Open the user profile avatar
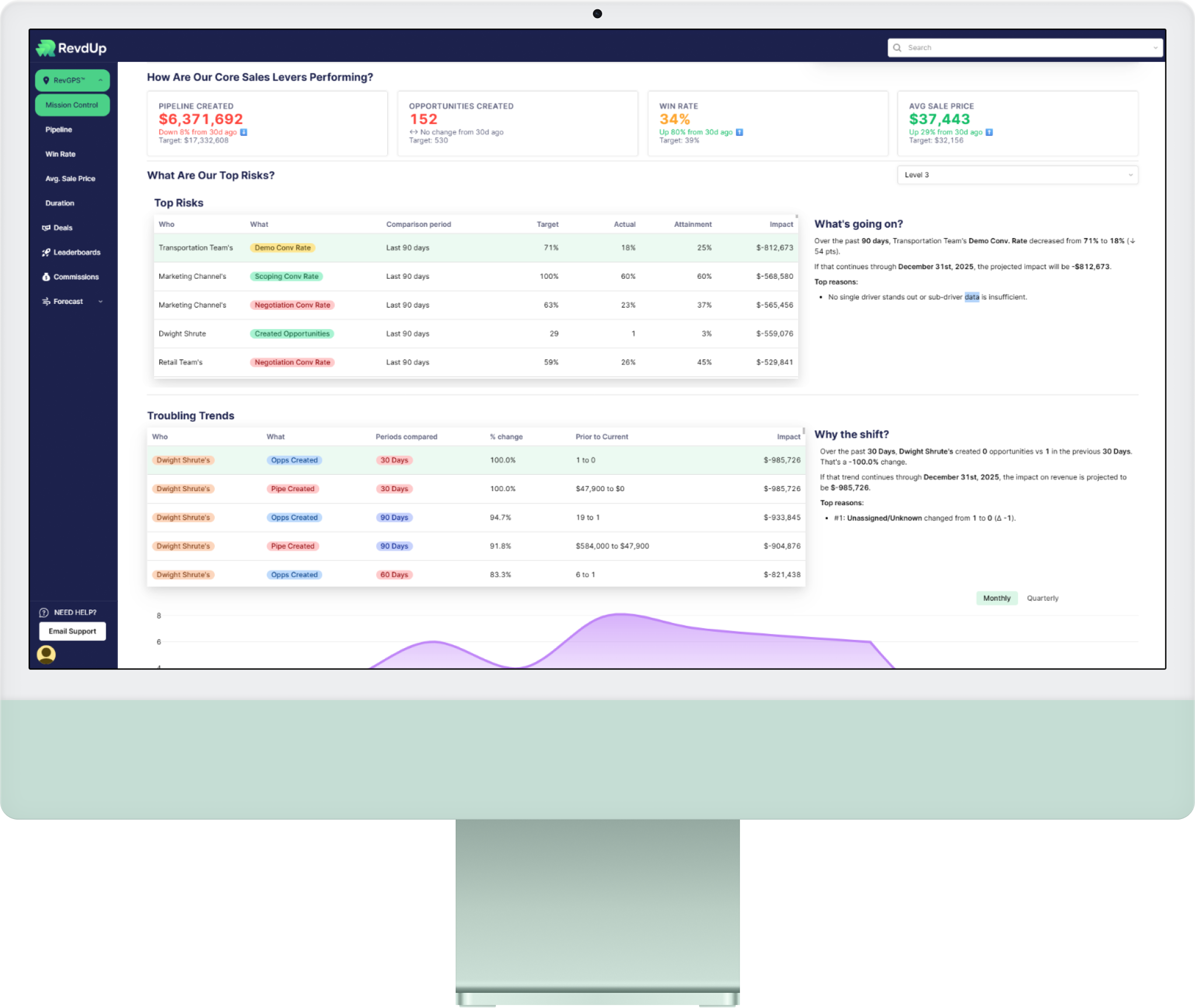Image resolution: width=1195 pixels, height=1008 pixels. (x=46, y=654)
